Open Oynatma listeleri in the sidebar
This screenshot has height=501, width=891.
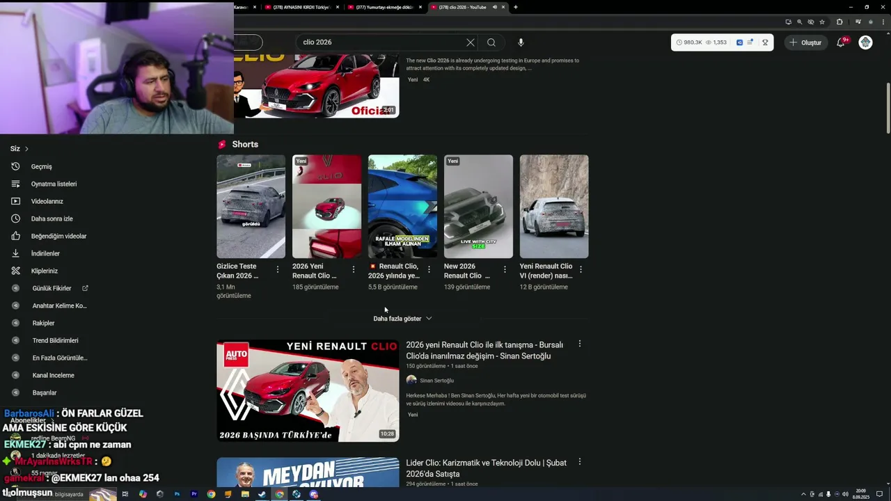click(x=54, y=184)
